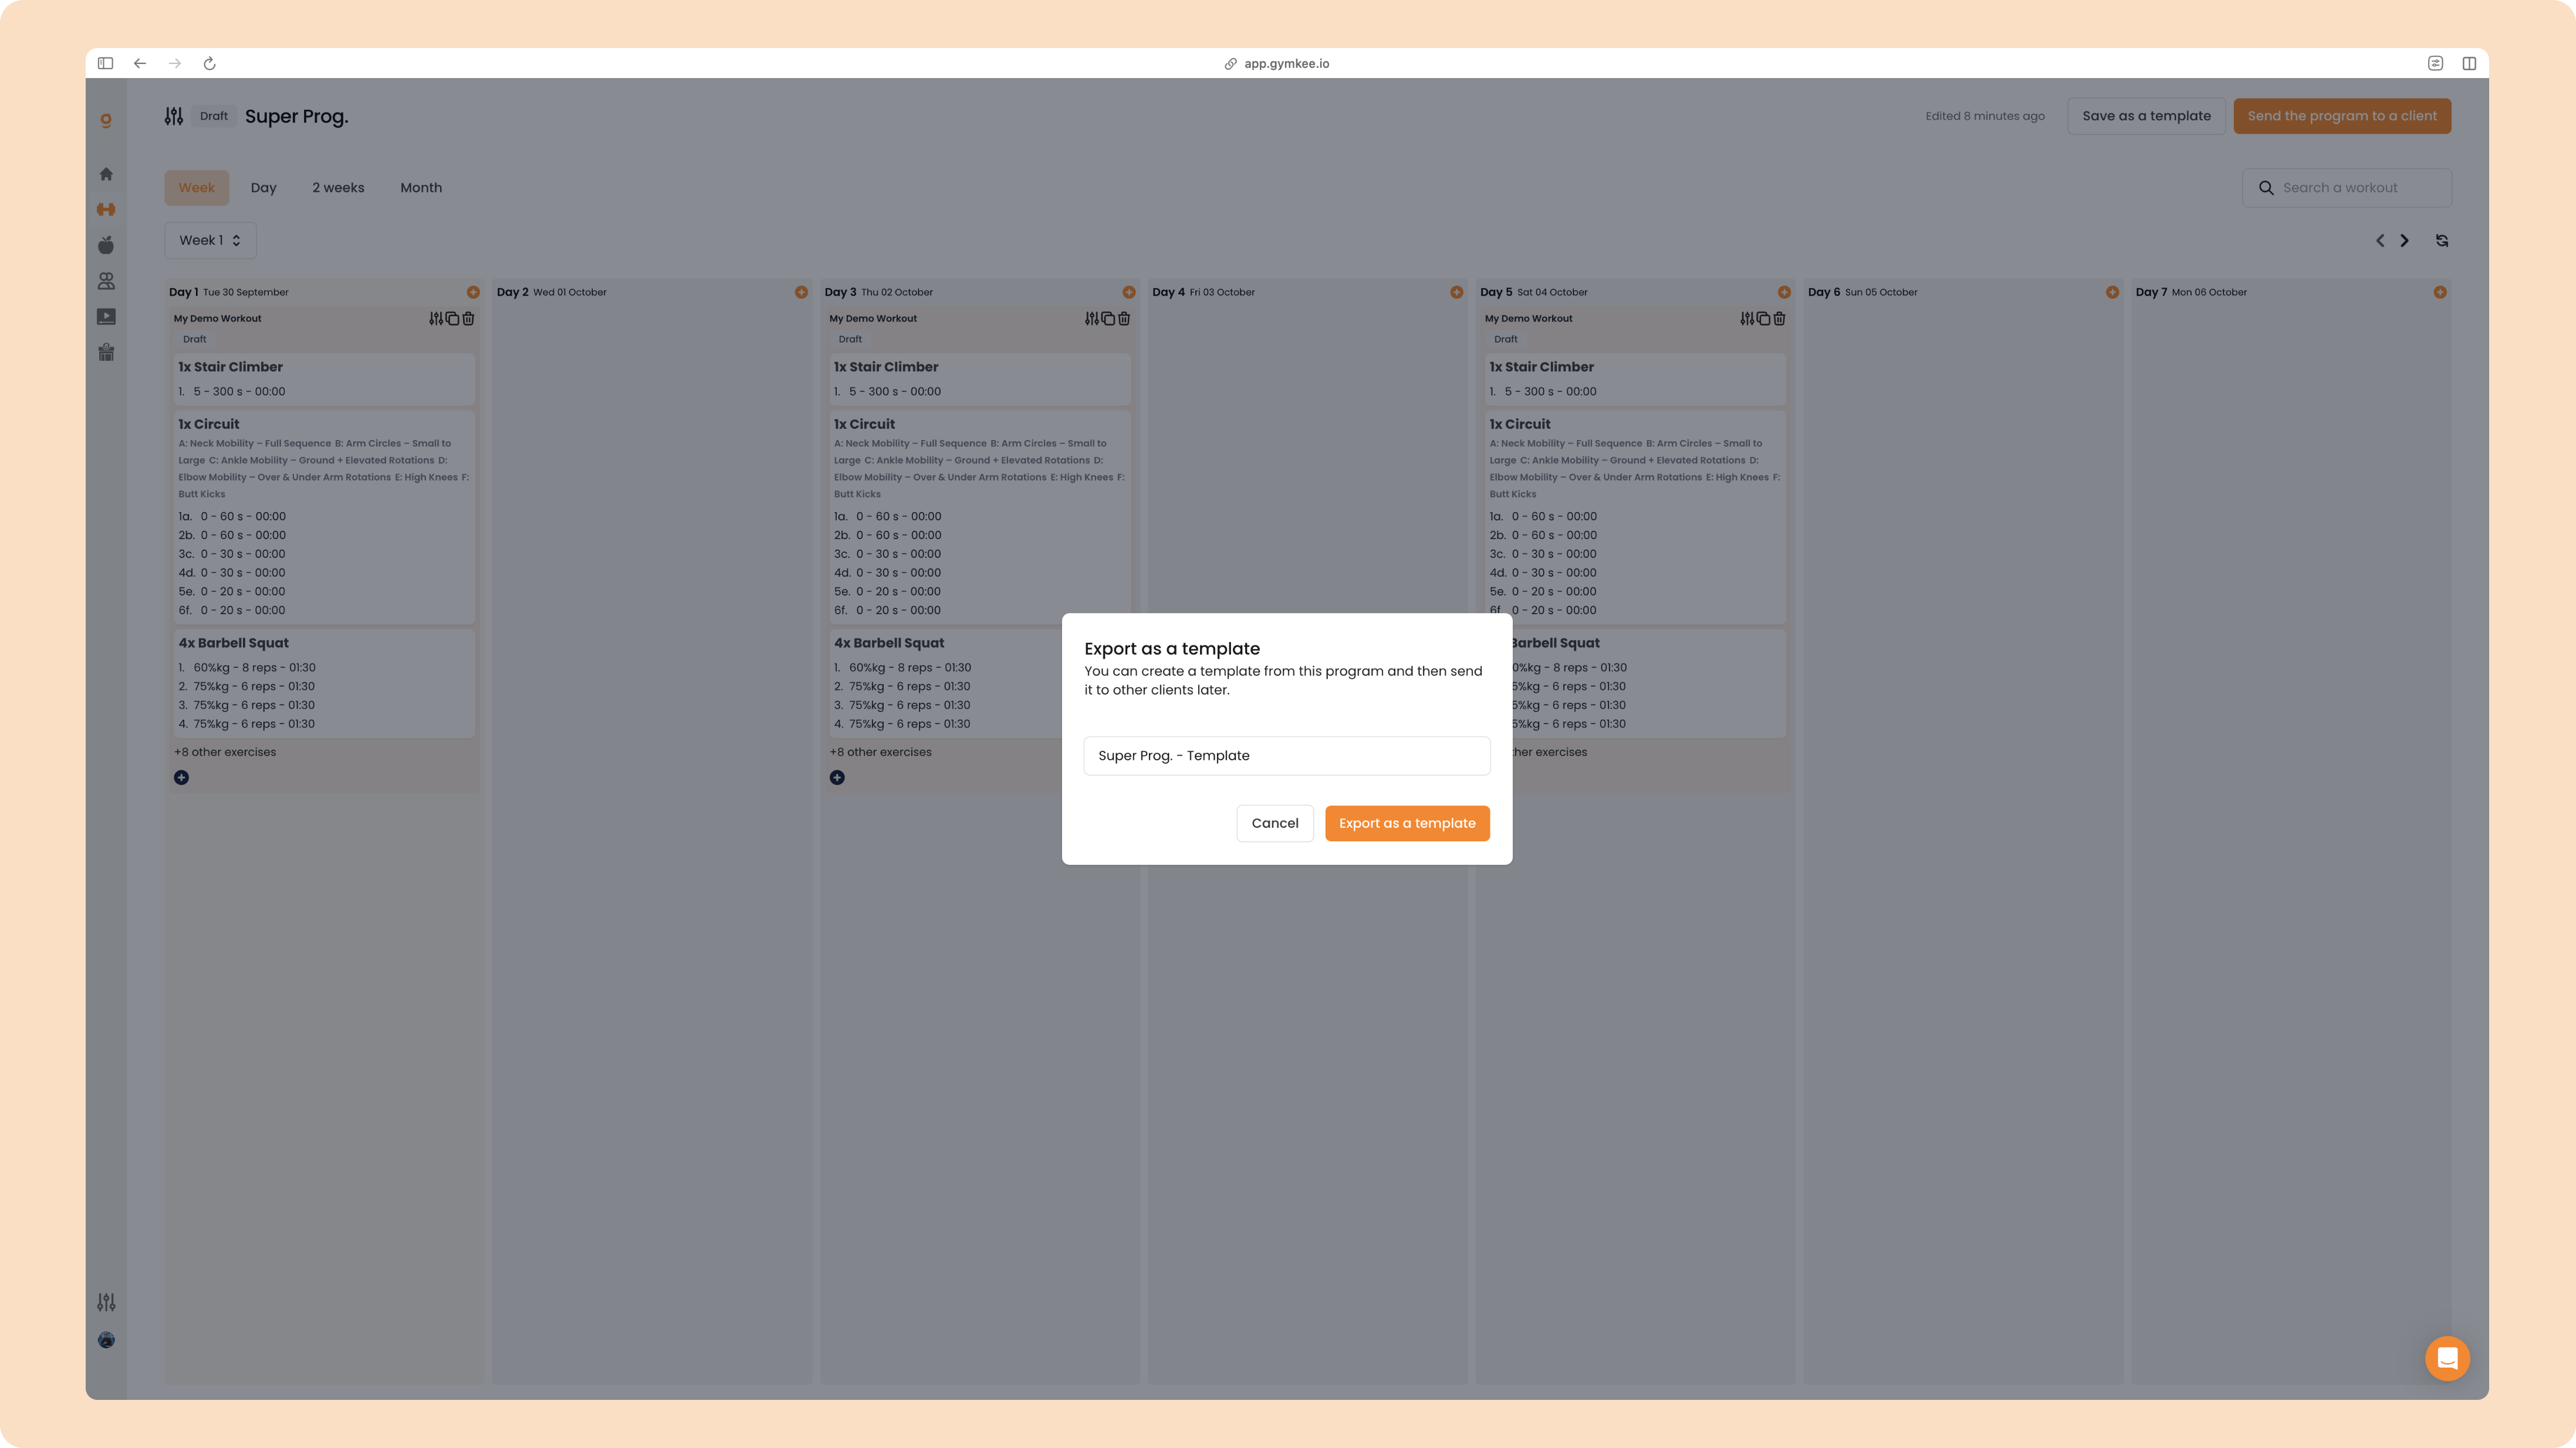Add a workout to Day 5
The width and height of the screenshot is (2576, 1448).
pyautogui.click(x=1784, y=292)
